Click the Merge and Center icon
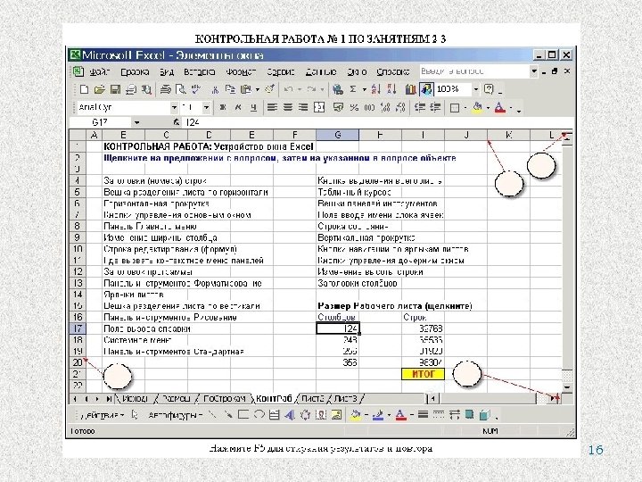This screenshot has height=482, width=642. tap(319, 107)
